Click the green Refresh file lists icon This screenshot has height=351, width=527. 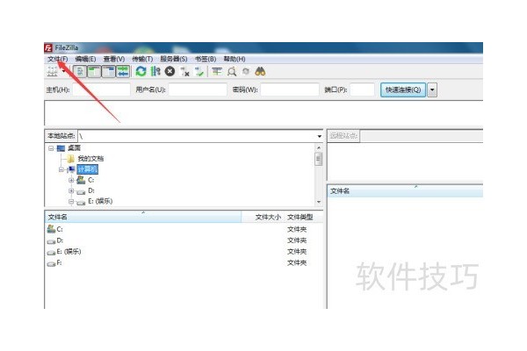pyautogui.click(x=141, y=71)
